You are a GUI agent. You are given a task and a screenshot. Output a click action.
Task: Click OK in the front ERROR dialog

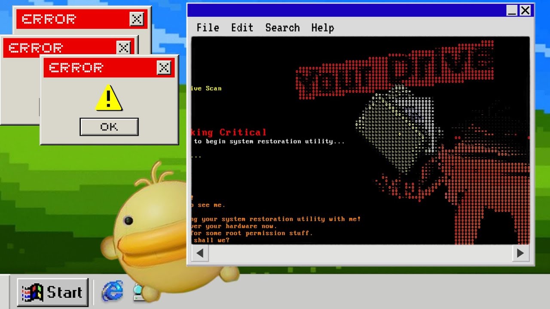[x=109, y=127]
